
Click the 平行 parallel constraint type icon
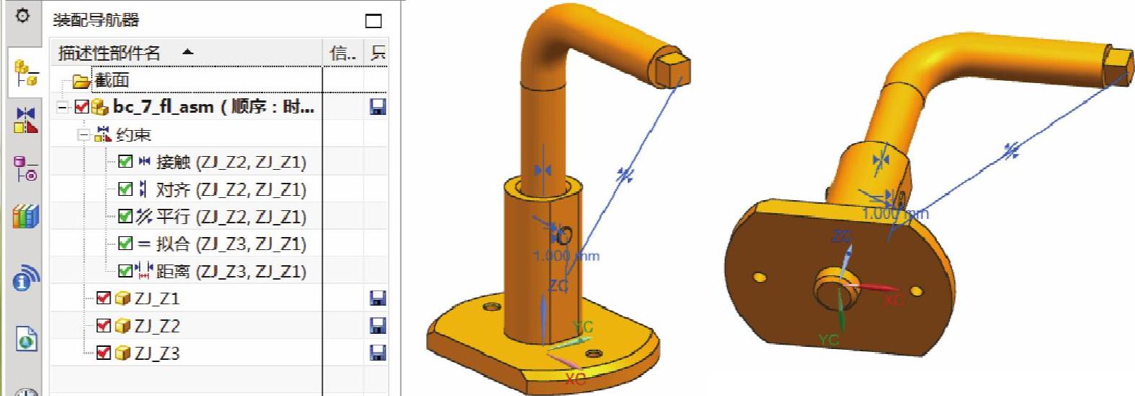click(x=143, y=216)
